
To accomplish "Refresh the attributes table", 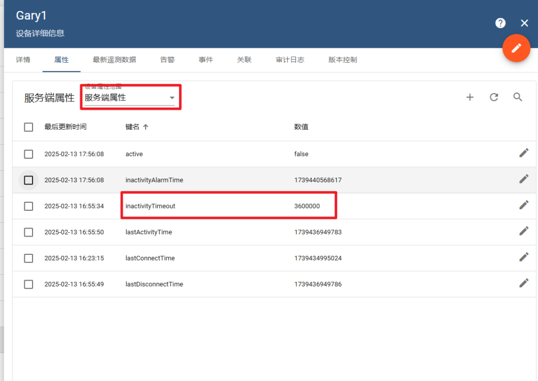I will pos(494,97).
